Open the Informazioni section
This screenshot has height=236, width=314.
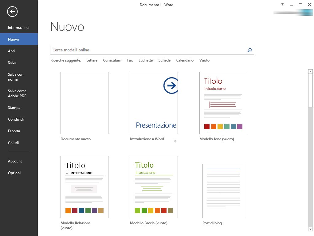click(18, 28)
